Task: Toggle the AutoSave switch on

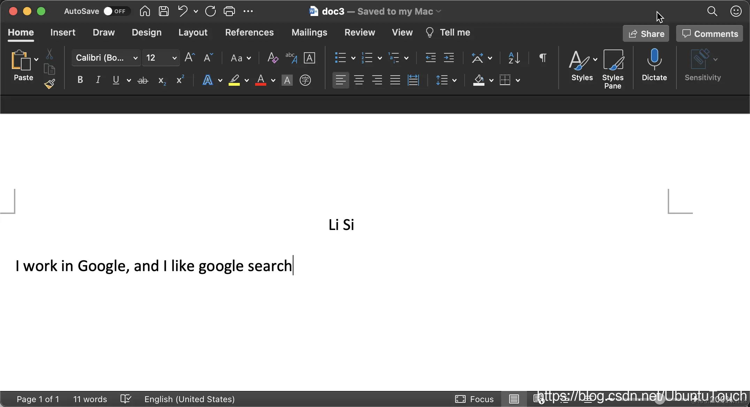Action: [x=116, y=11]
